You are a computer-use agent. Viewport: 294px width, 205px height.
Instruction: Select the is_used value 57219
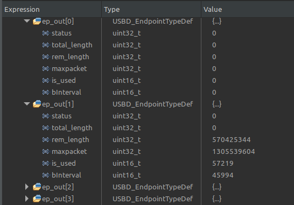coord(223,163)
